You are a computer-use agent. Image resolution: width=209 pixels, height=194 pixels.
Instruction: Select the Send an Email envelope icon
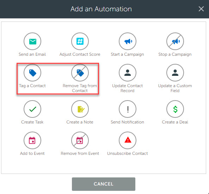pyautogui.click(x=32, y=41)
